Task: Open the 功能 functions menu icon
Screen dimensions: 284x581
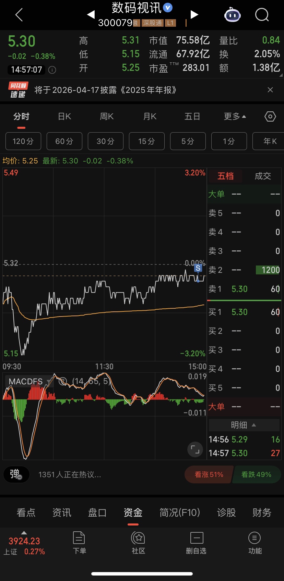Action: (255, 543)
